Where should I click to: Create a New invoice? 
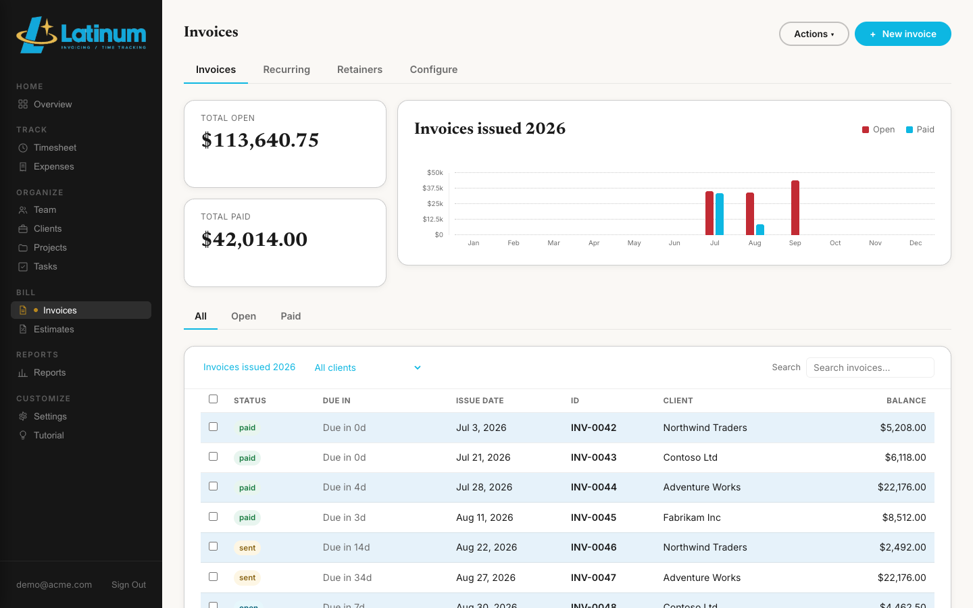tap(903, 34)
